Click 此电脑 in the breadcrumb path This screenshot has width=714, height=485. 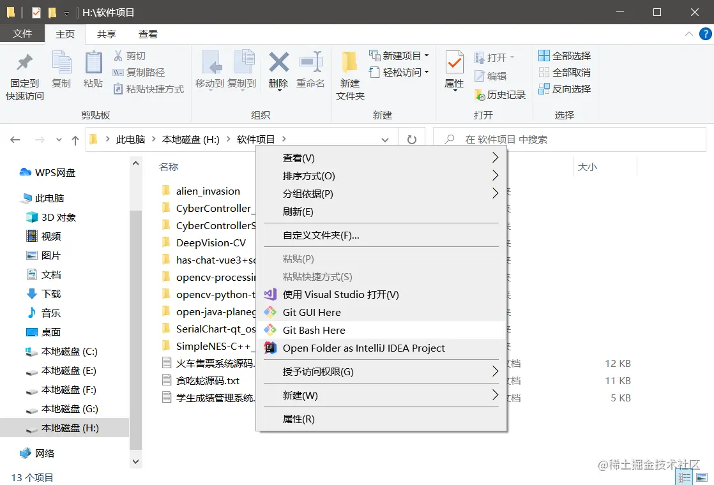coord(131,140)
